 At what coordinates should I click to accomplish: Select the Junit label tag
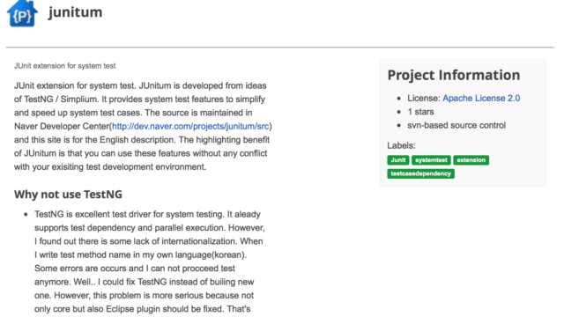click(397, 160)
